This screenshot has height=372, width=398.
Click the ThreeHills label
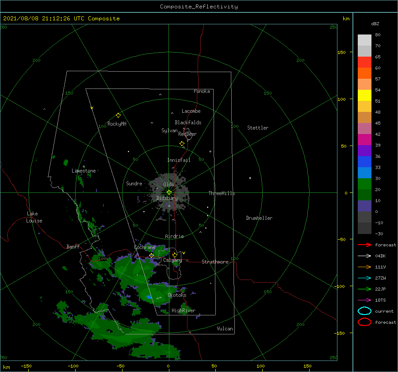(222, 193)
